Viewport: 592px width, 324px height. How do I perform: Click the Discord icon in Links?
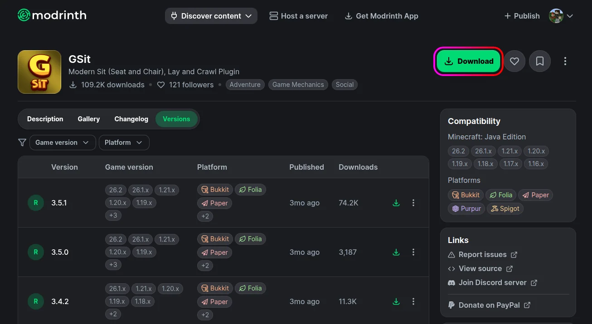451,283
